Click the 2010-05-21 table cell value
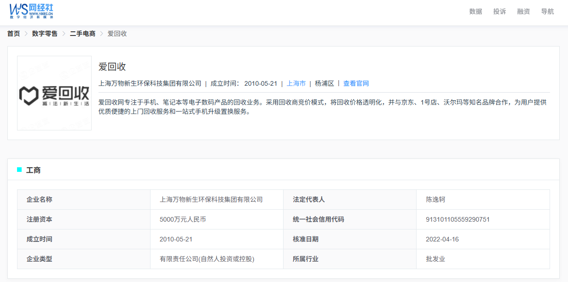The height and width of the screenshot is (282, 568). coord(217,239)
